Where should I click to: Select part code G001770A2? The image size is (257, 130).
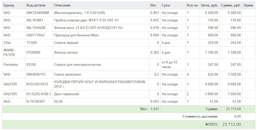35,35
